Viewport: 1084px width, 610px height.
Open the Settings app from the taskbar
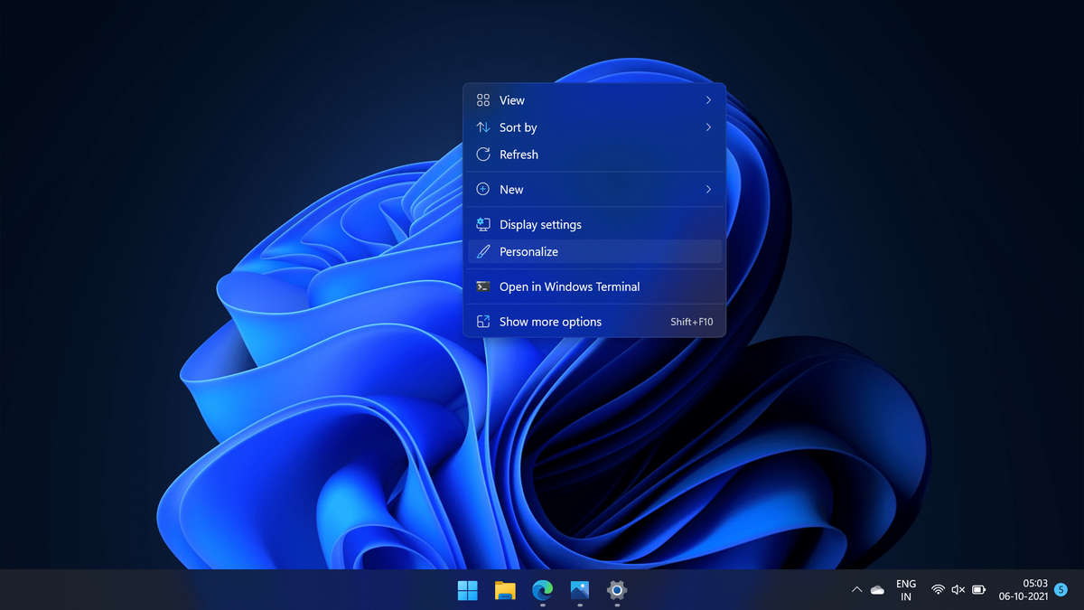[x=616, y=592]
